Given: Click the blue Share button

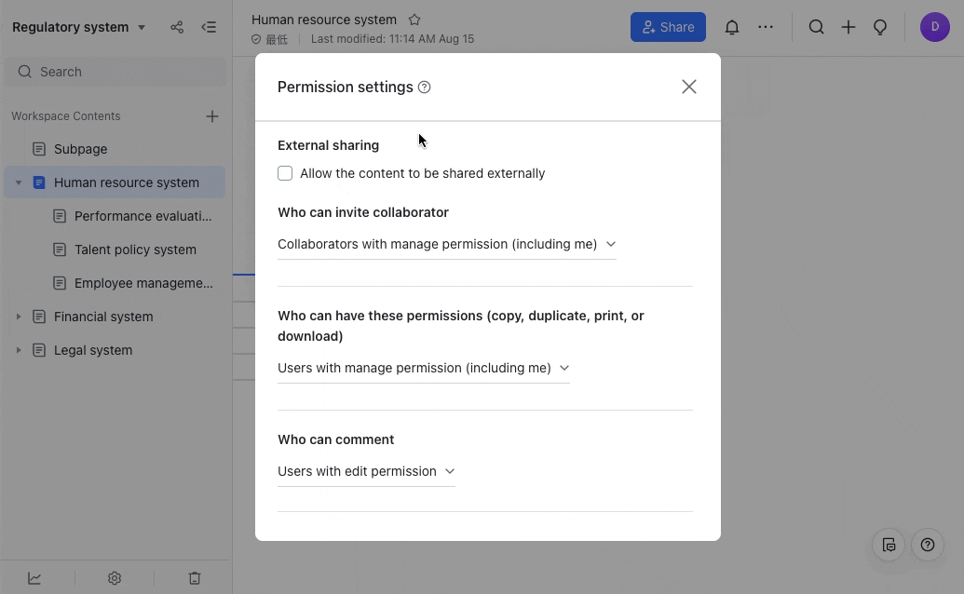Looking at the screenshot, I should (x=668, y=27).
